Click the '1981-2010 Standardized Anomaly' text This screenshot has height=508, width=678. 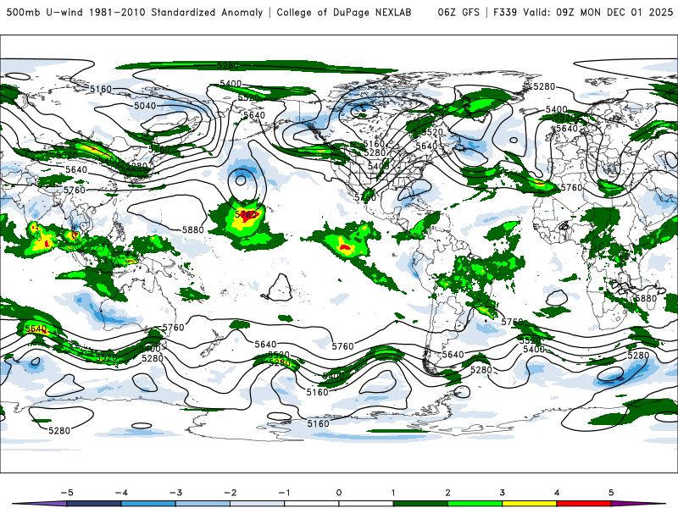coord(176,12)
